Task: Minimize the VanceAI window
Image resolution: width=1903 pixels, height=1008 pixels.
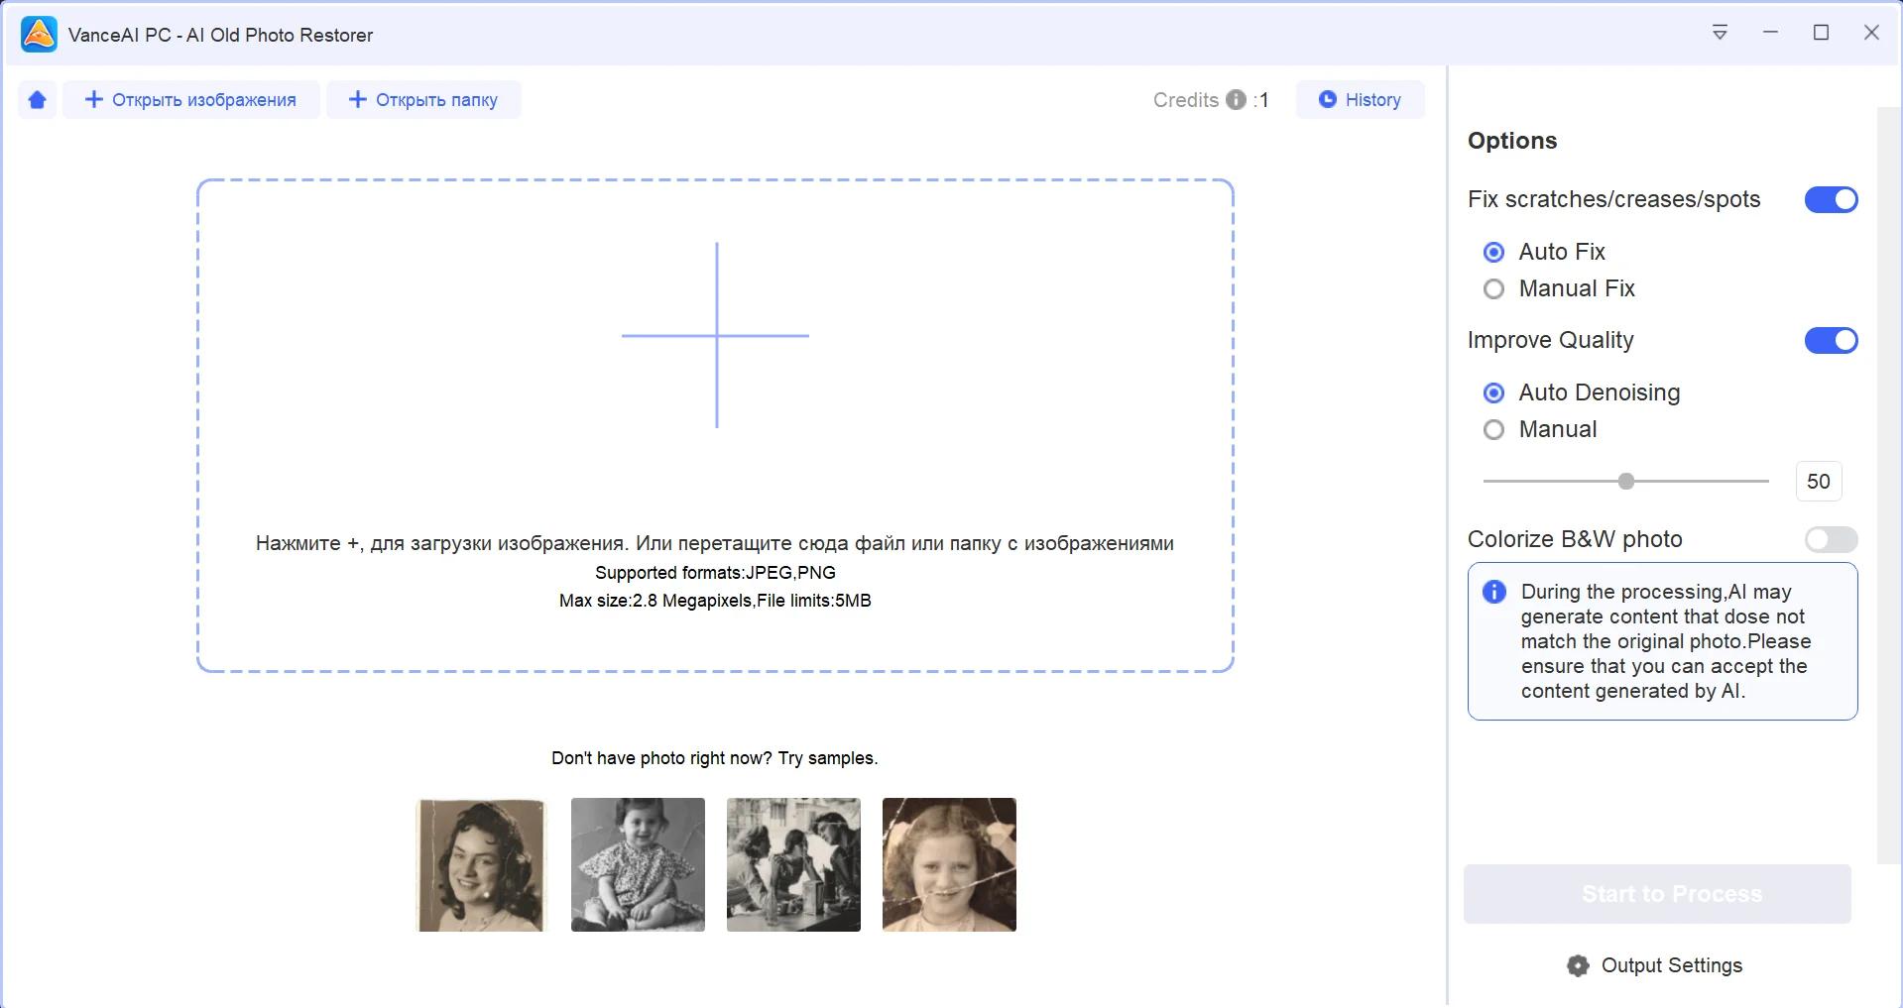Action: click(x=1770, y=33)
